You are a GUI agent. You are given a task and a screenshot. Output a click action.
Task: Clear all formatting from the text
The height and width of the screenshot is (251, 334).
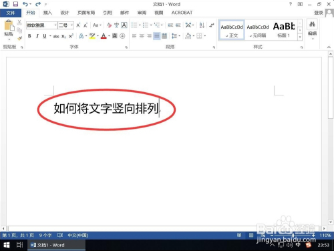coord(109,25)
